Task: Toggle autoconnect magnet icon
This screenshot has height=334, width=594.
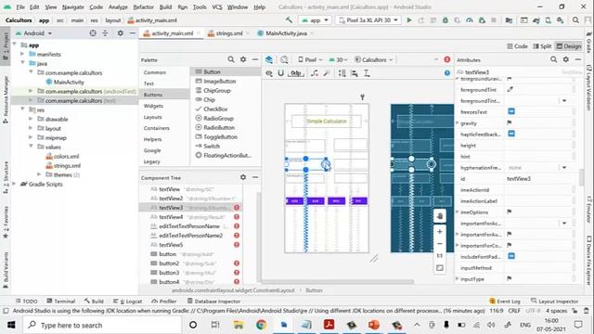Action: tap(280, 73)
